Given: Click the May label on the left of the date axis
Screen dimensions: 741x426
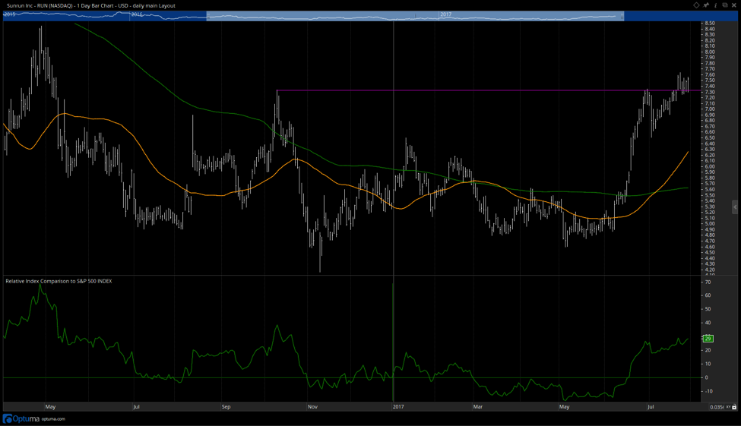Looking at the screenshot, I should (51, 407).
